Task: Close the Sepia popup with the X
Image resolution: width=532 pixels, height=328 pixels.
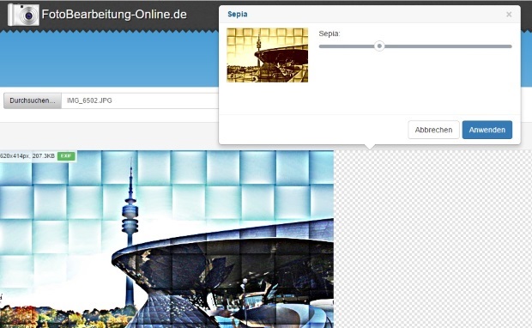Action: [509, 15]
